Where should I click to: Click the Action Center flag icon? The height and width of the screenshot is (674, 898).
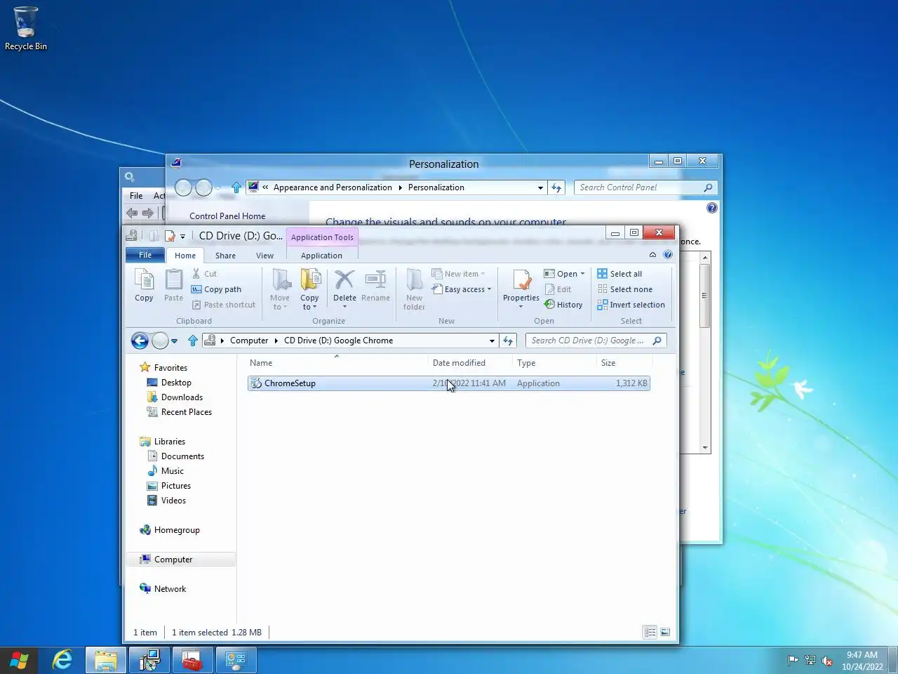tap(793, 661)
